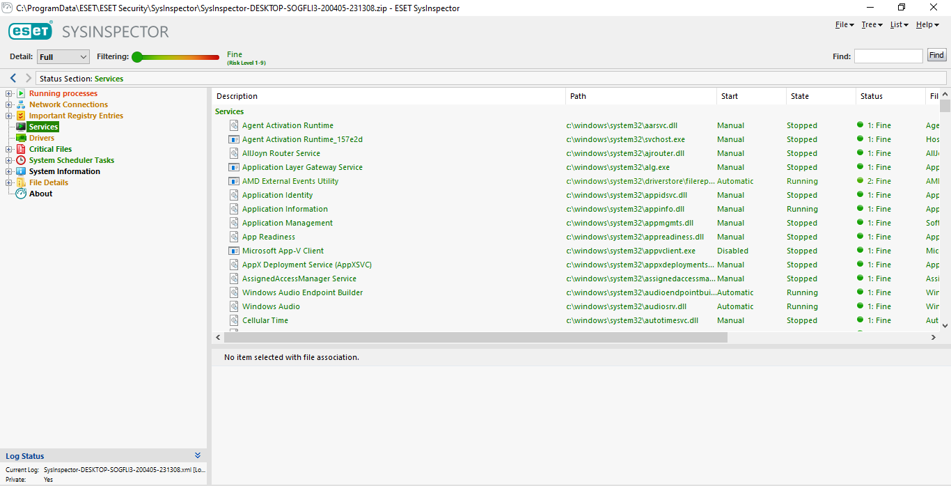Image resolution: width=951 pixels, height=486 pixels.
Task: Sort by the Description column header
Action: coord(388,96)
